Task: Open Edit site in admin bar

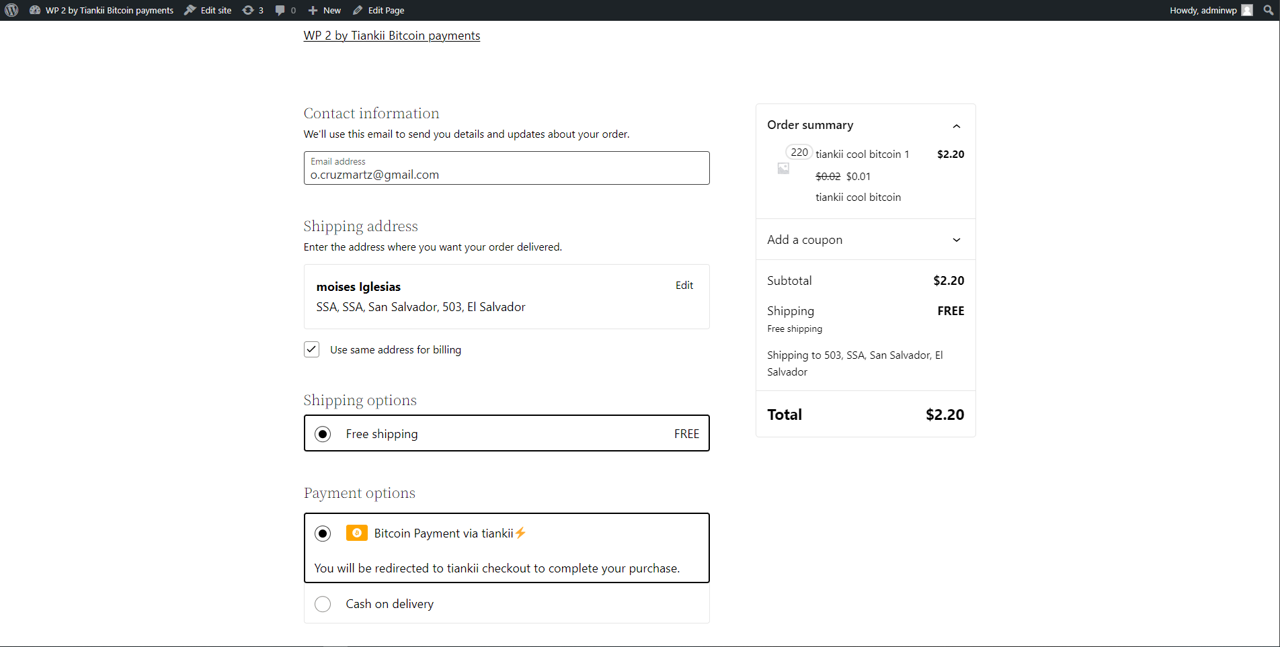Action: (x=208, y=10)
